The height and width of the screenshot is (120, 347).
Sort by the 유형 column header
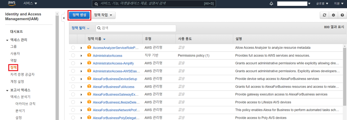click(148, 39)
